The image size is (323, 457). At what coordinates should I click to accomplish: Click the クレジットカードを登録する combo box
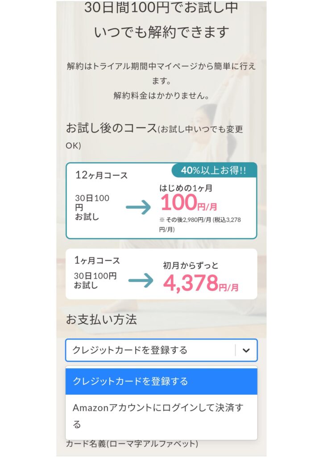click(x=161, y=350)
